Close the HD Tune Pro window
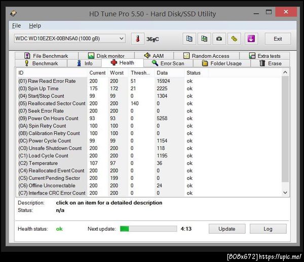This screenshot has width=304, height=262. point(286,12)
